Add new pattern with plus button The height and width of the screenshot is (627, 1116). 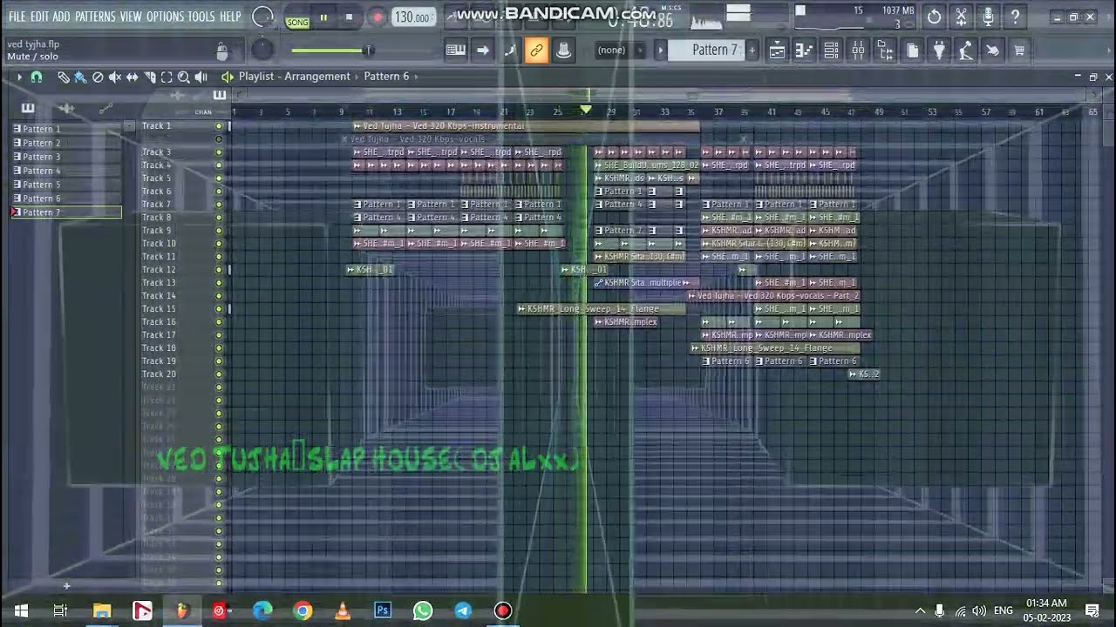[752, 51]
